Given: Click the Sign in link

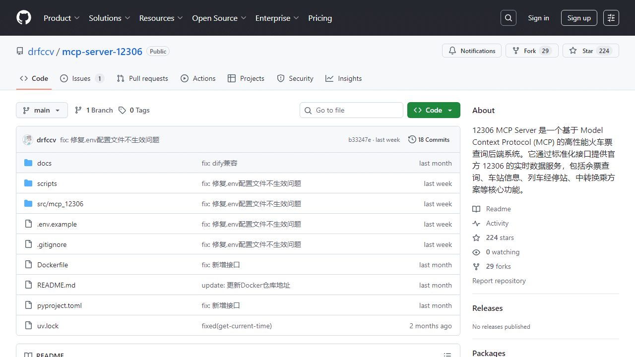Looking at the screenshot, I should tap(539, 18).
